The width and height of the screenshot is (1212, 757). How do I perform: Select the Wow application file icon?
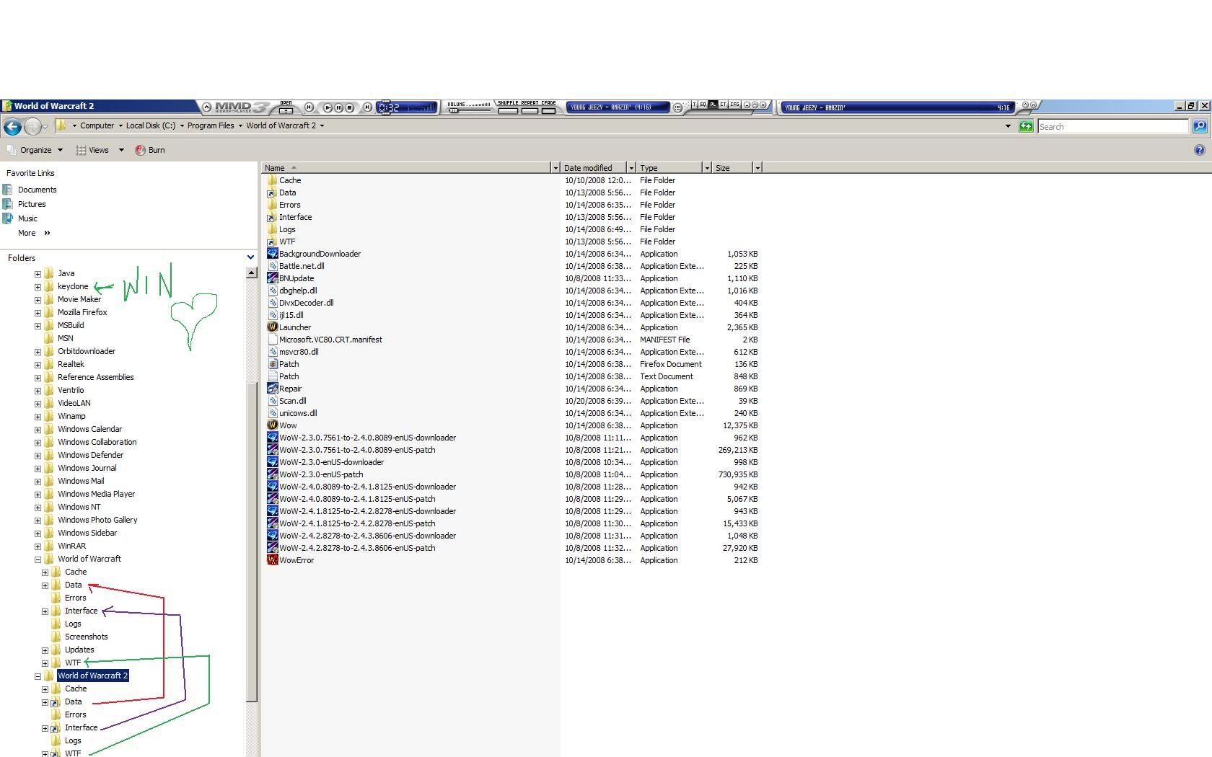[273, 425]
